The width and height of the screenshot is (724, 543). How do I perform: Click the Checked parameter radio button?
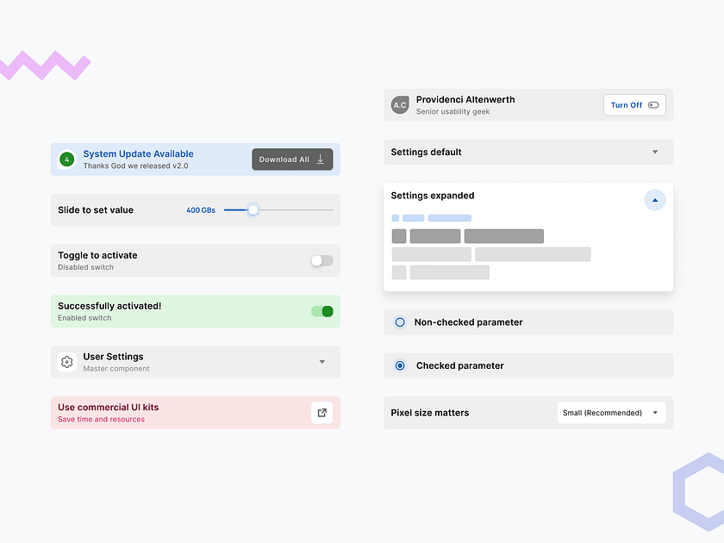400,365
